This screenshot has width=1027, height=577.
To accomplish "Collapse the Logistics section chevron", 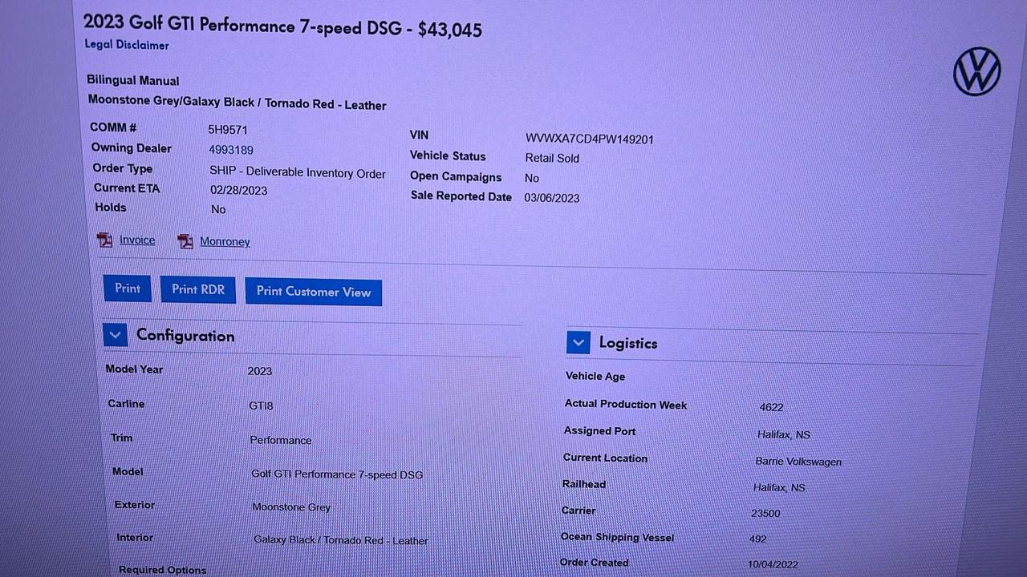I will [578, 342].
